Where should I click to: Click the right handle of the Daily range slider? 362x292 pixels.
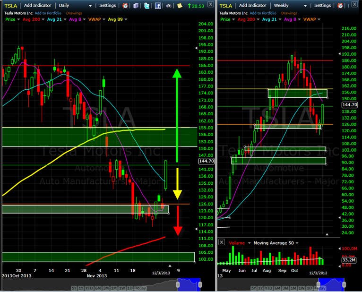[x=200, y=284]
